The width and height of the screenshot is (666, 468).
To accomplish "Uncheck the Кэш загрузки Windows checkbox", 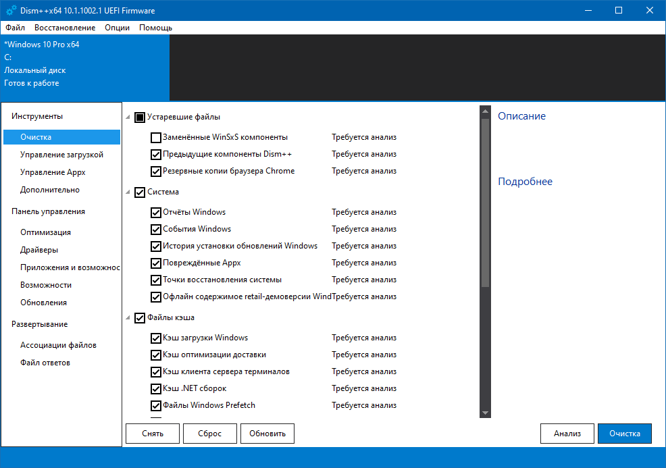I will pyautogui.click(x=156, y=338).
